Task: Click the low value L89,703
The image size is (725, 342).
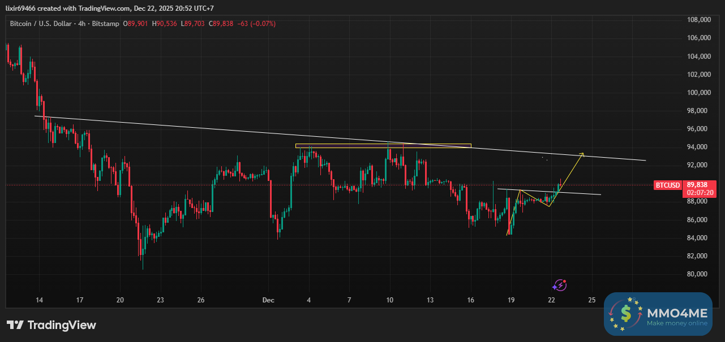Action: point(194,24)
